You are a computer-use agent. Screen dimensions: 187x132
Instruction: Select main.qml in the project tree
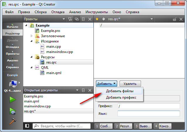pyautogui.click(x=54, y=73)
